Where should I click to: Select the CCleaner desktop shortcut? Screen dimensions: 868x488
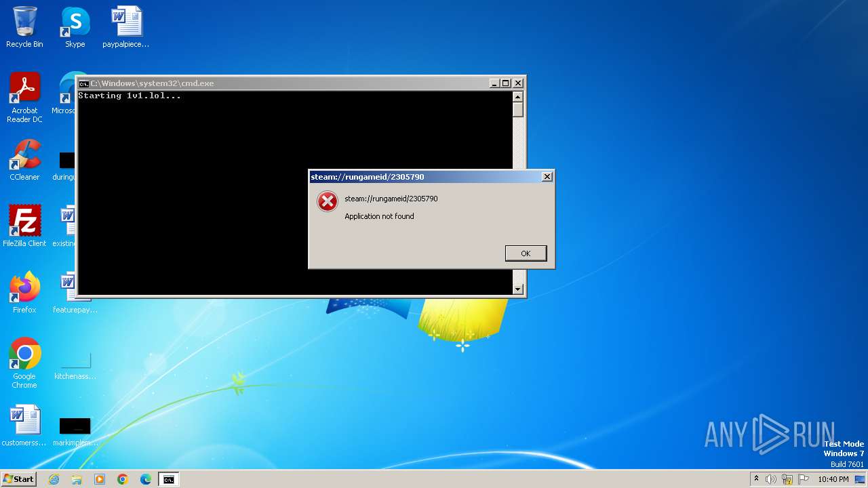[25, 160]
